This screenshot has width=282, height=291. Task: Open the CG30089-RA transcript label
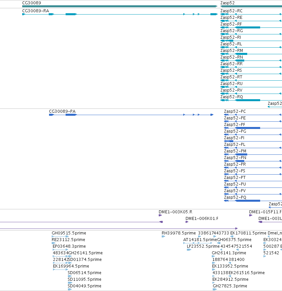(x=36, y=11)
